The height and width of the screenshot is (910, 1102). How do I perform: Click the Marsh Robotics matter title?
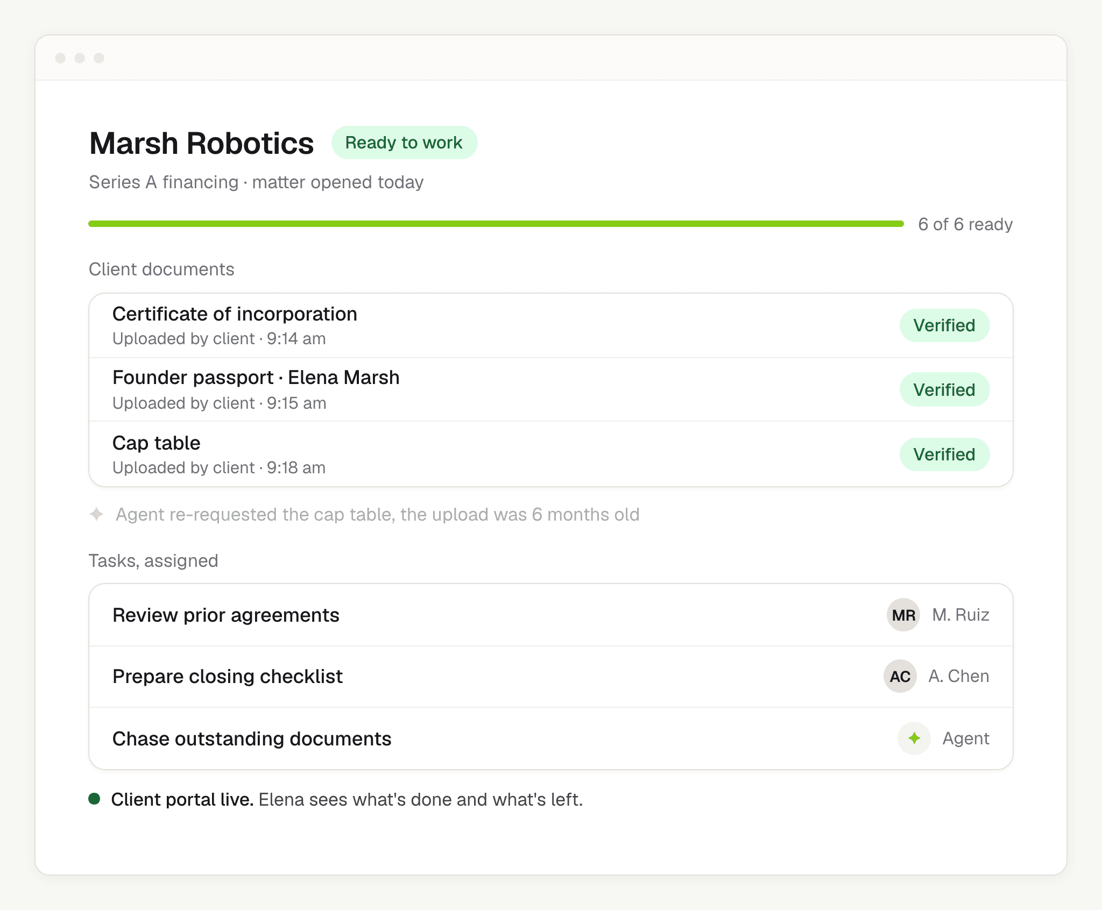coord(201,144)
